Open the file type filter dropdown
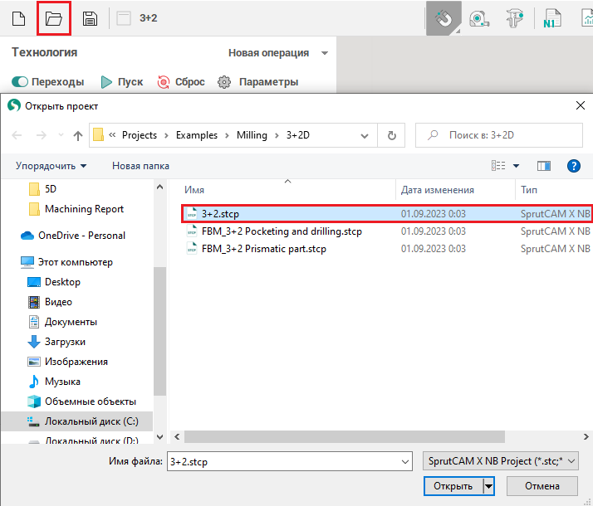 point(500,461)
